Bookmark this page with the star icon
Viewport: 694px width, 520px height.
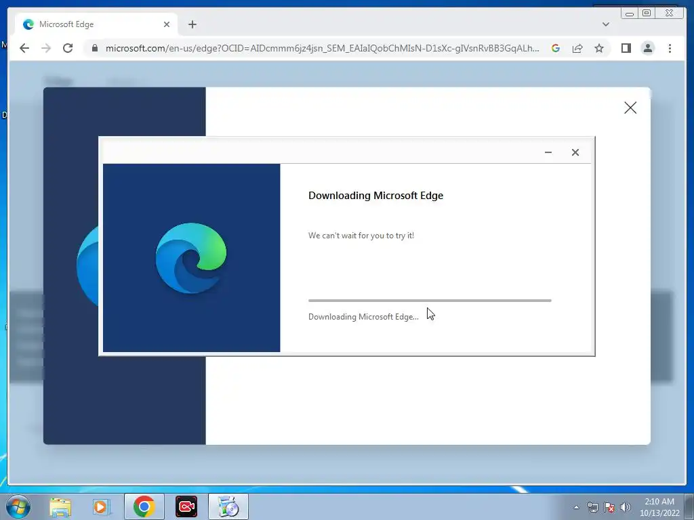coord(599,48)
